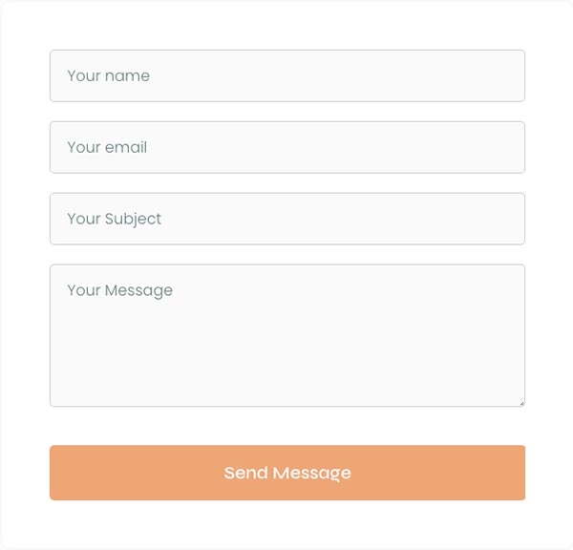The image size is (573, 550).
Task: Click the "Your name" placeholder text
Action: click(108, 75)
